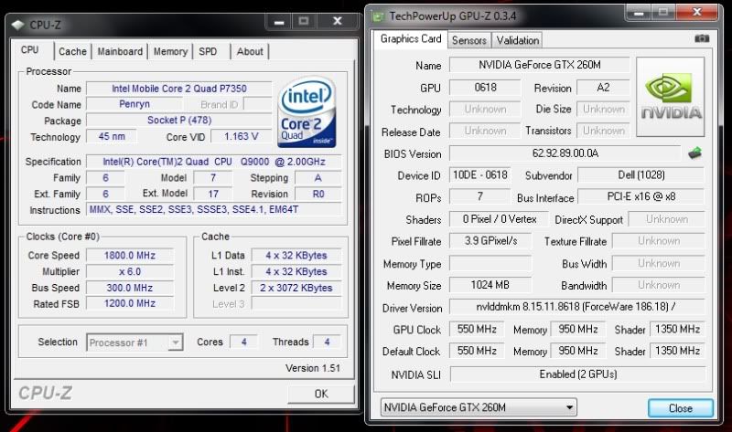This screenshot has width=732, height=432.
Task: Click the Threads count value in CPU-Z
Action: pyautogui.click(x=327, y=342)
